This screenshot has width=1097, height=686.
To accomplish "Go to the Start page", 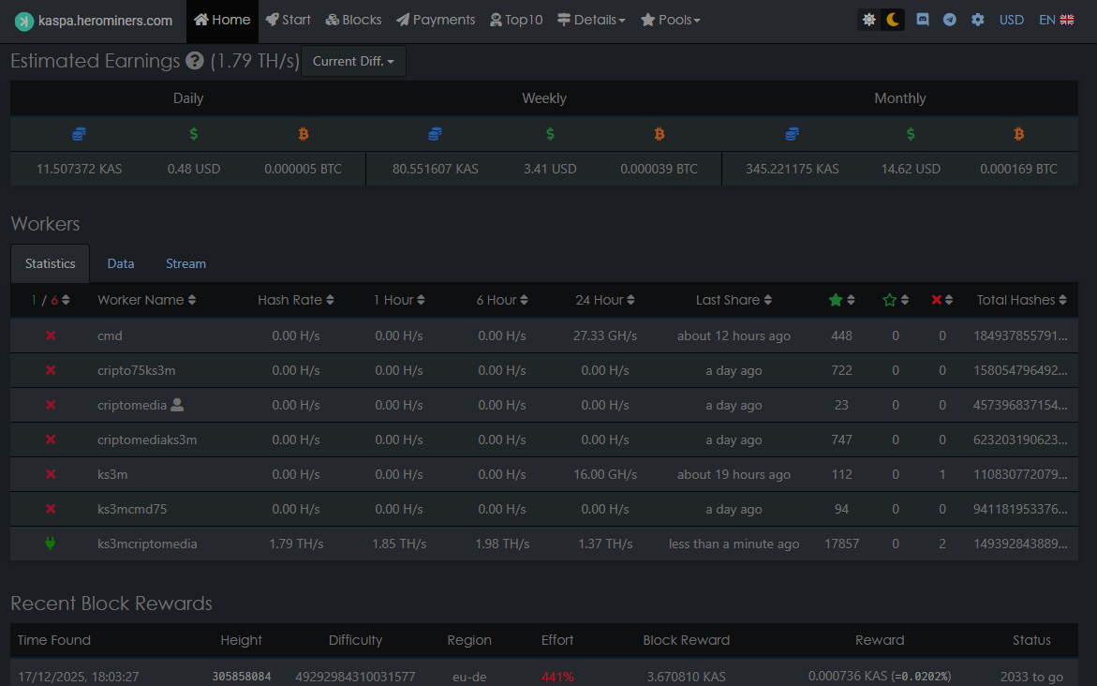I will click(x=289, y=21).
